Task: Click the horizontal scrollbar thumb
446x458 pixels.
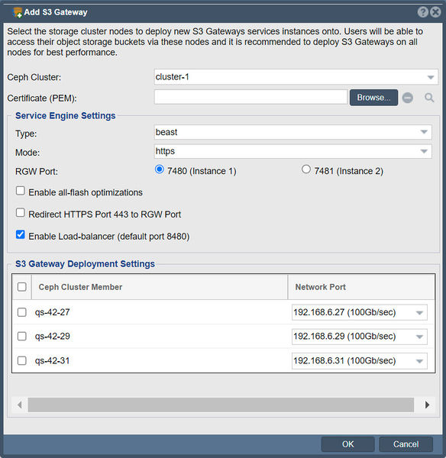Action: pos(221,405)
